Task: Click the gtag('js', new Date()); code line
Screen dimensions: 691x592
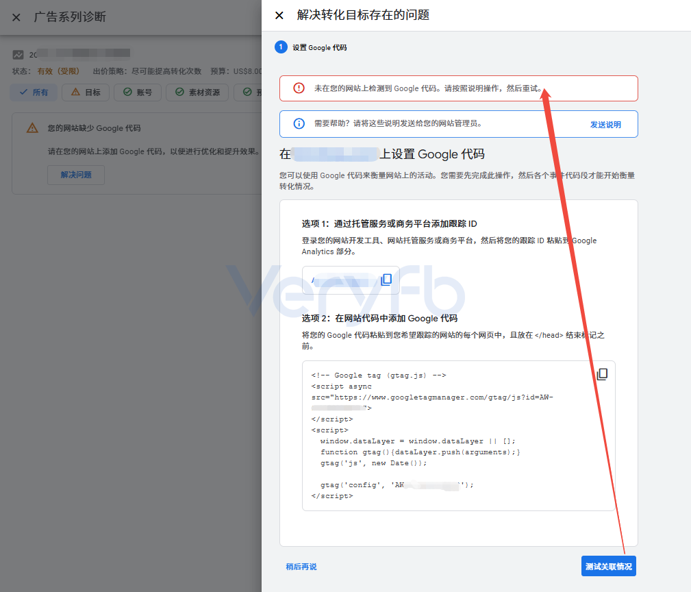Action: click(373, 463)
